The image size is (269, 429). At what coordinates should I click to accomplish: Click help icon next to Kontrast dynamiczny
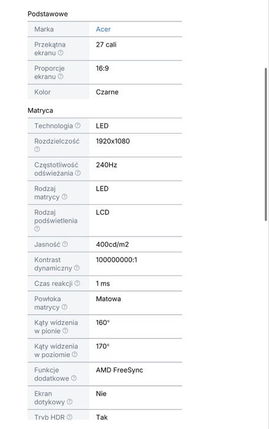[77, 268]
